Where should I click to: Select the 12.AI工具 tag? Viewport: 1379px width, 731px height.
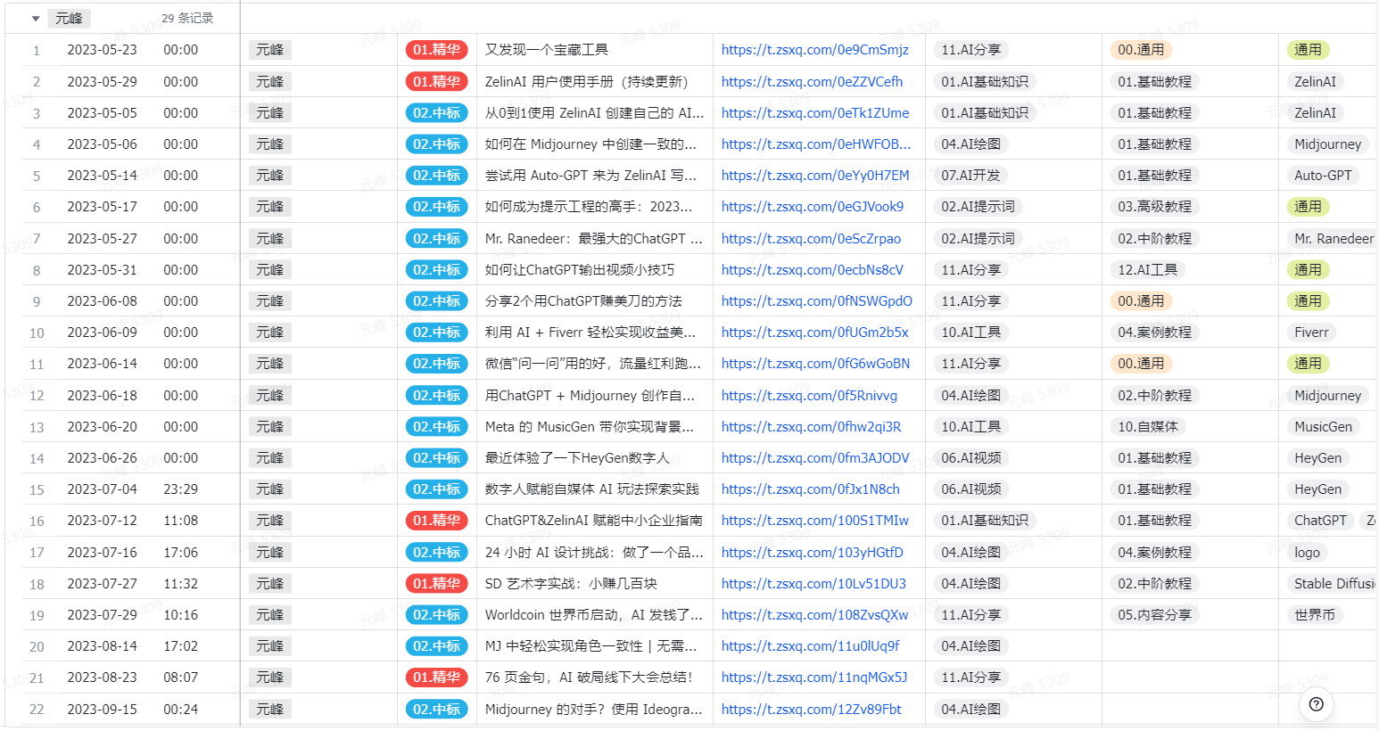[1147, 270]
